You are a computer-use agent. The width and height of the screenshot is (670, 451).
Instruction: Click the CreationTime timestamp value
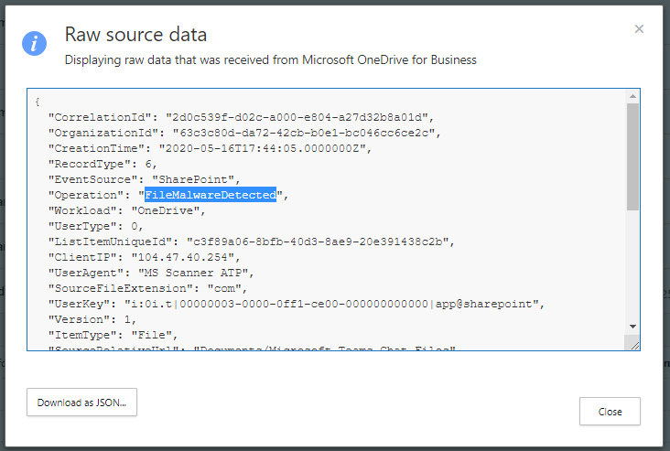click(x=264, y=148)
